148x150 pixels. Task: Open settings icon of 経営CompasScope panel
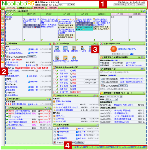pyautogui.click(x=144, y=44)
